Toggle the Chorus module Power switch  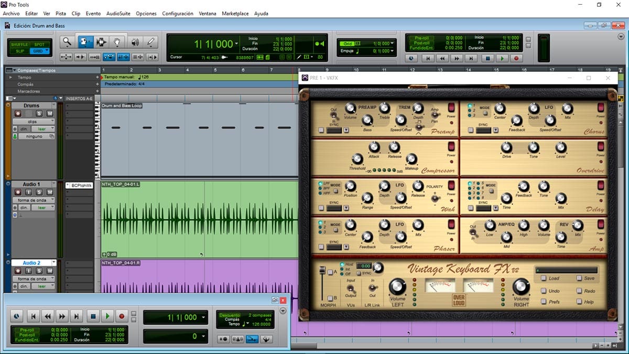click(601, 108)
